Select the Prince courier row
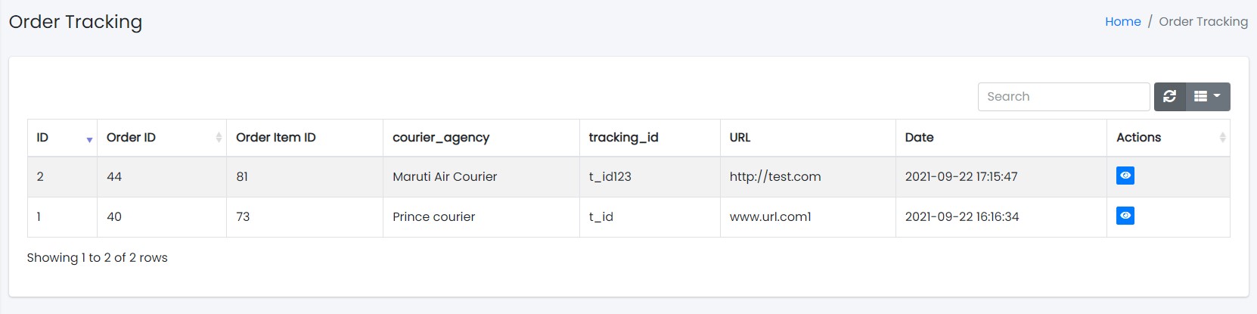Screen dimensions: 1257x314 pyautogui.click(x=433, y=217)
